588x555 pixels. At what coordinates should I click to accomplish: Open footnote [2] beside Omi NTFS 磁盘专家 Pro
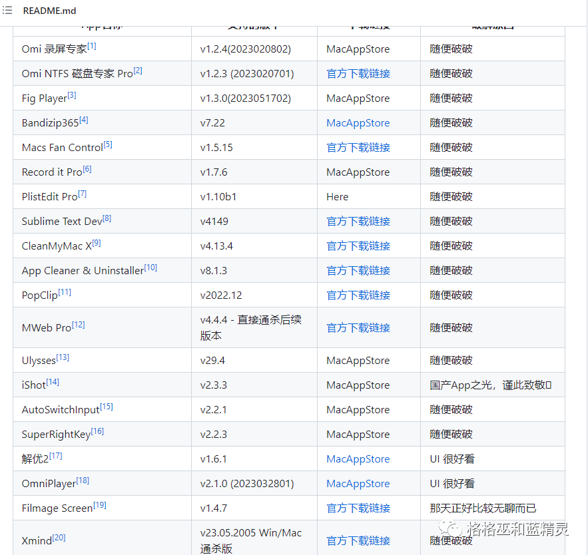(x=138, y=71)
